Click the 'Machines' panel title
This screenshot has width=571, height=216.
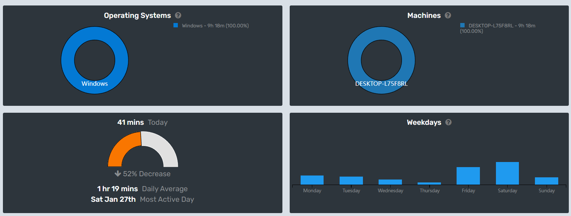point(424,15)
